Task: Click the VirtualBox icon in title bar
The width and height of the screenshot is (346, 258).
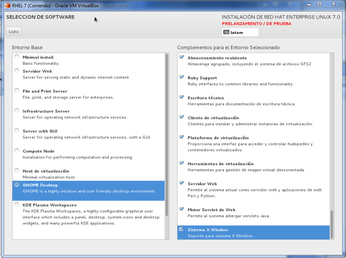Action: (x=7, y=5)
